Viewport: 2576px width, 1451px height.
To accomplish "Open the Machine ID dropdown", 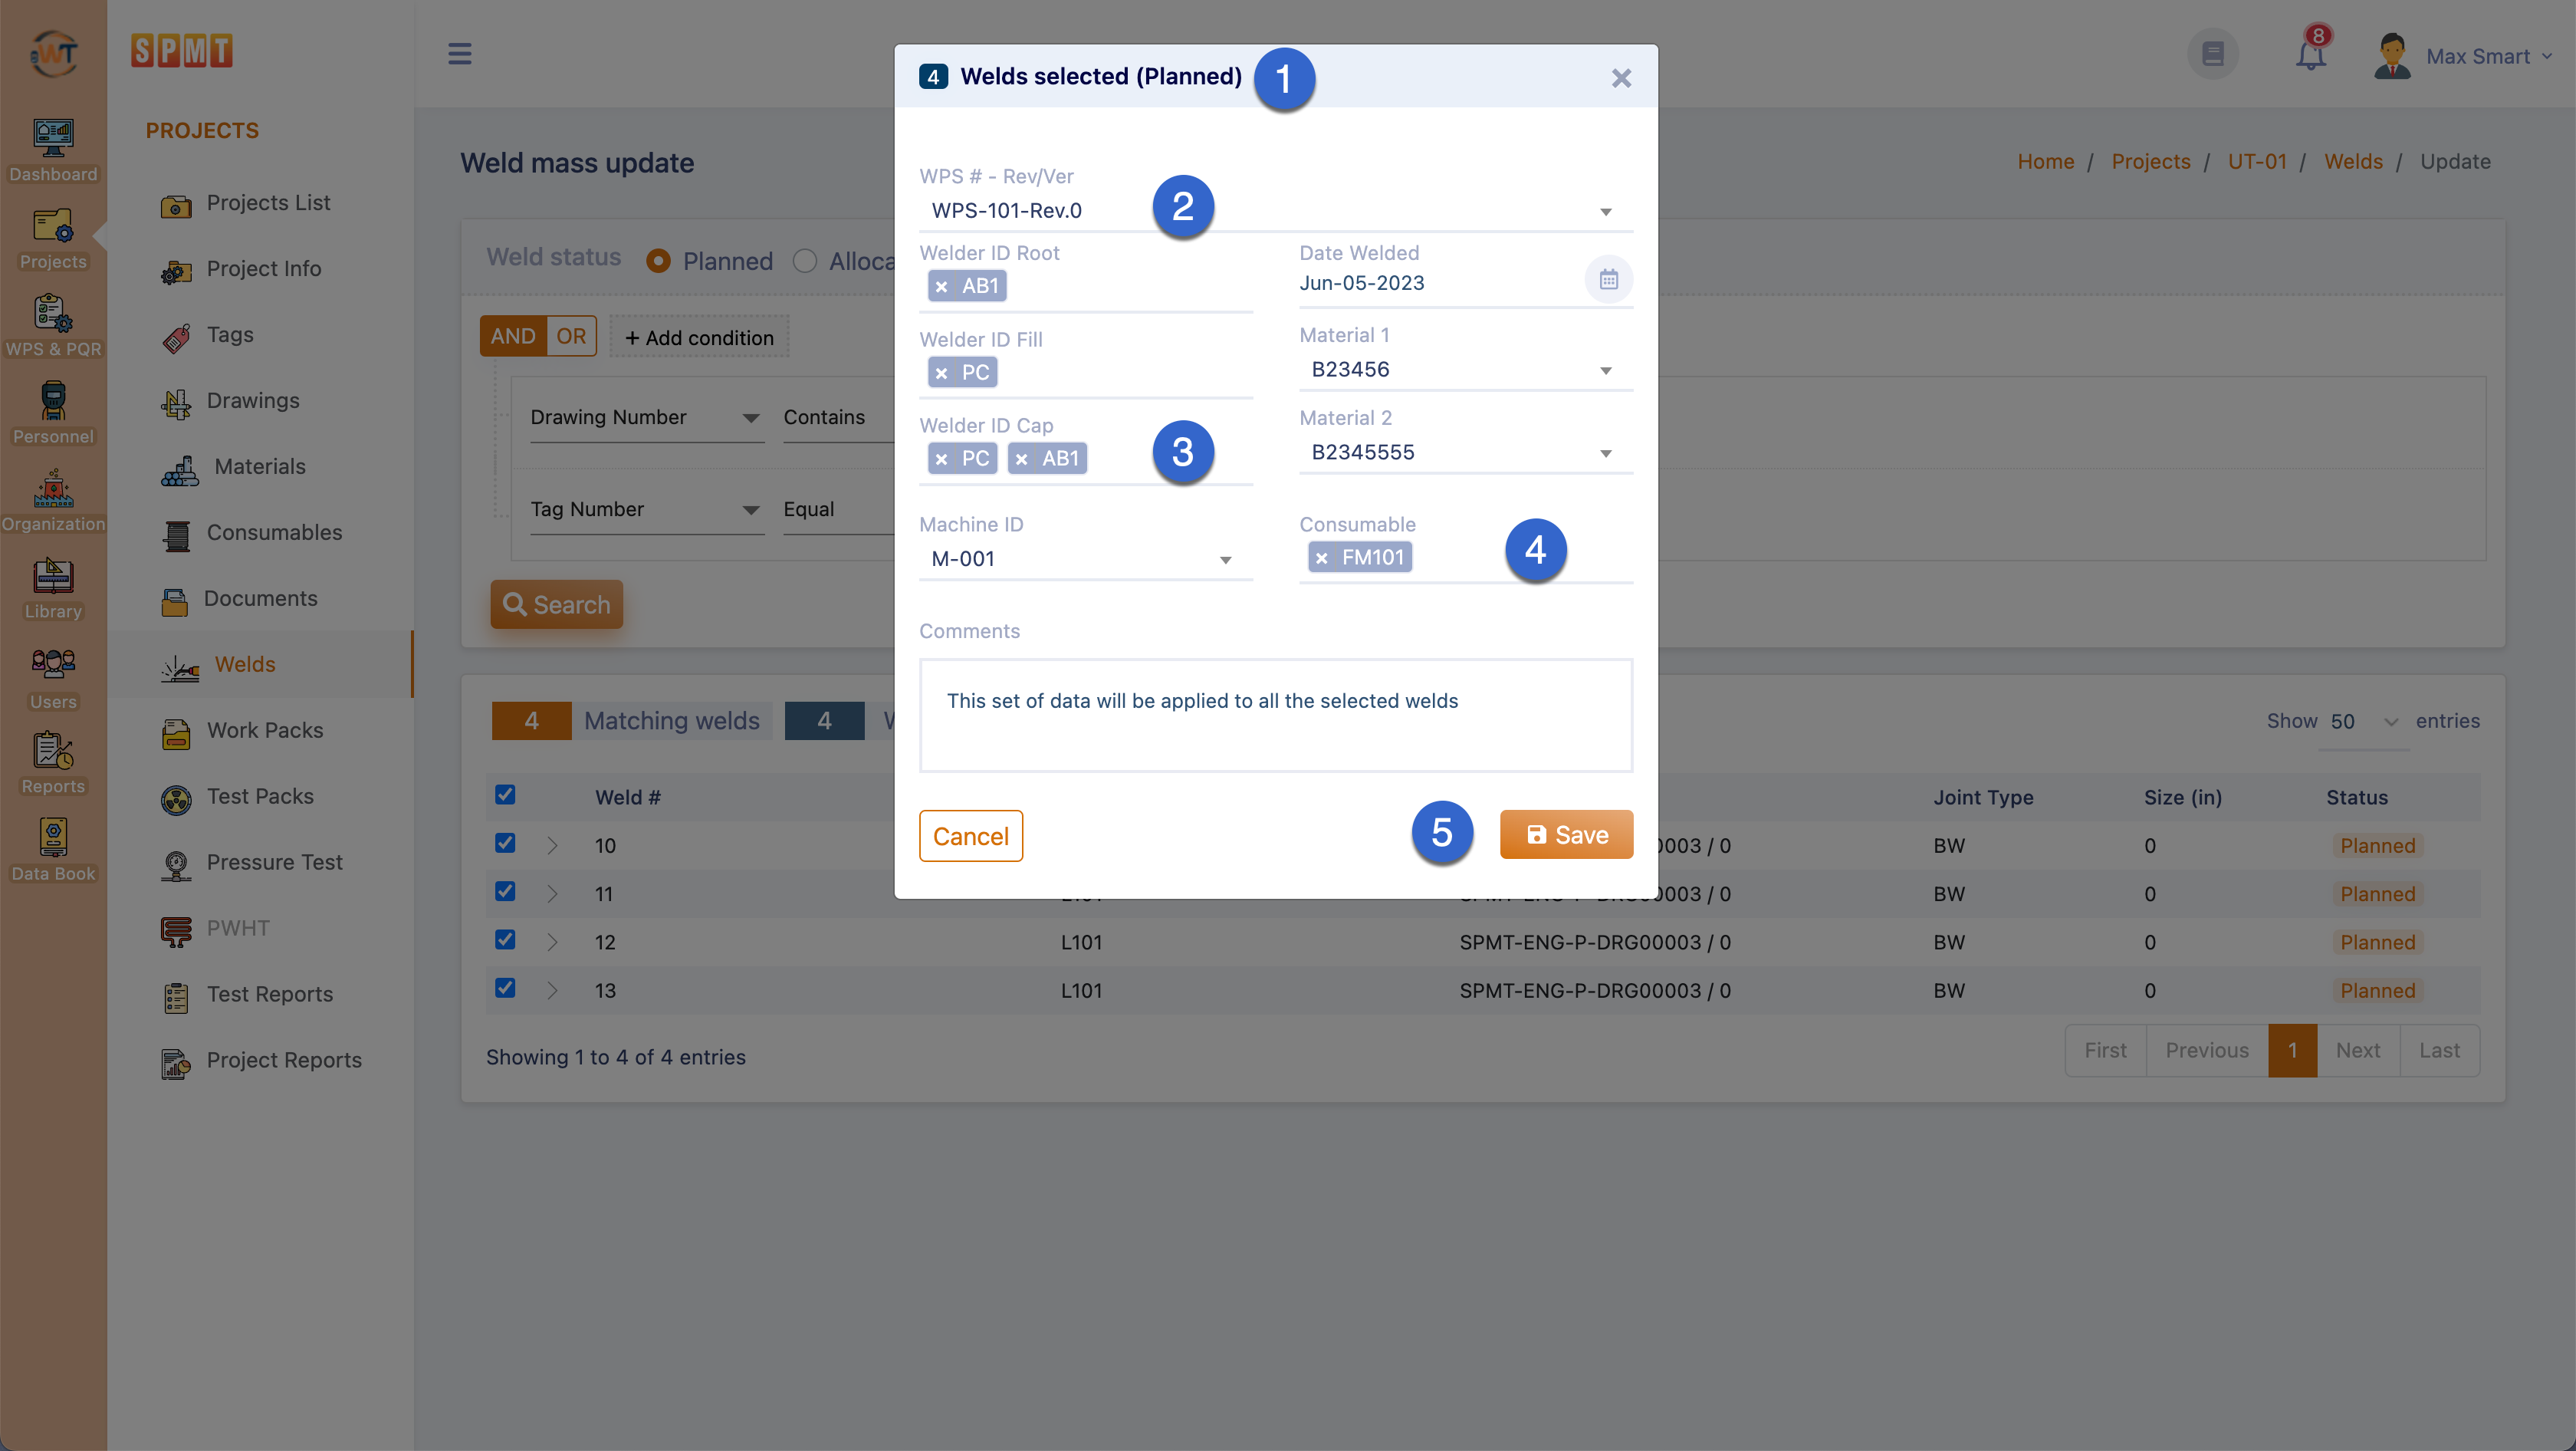I will click(1086, 560).
